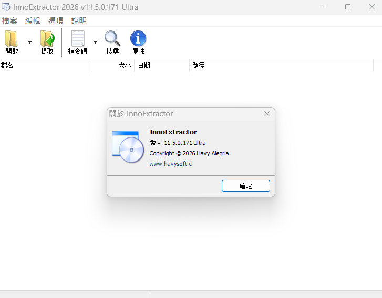Open the 編輯 (Edit) menu
This screenshot has height=298, width=382.
click(x=33, y=21)
